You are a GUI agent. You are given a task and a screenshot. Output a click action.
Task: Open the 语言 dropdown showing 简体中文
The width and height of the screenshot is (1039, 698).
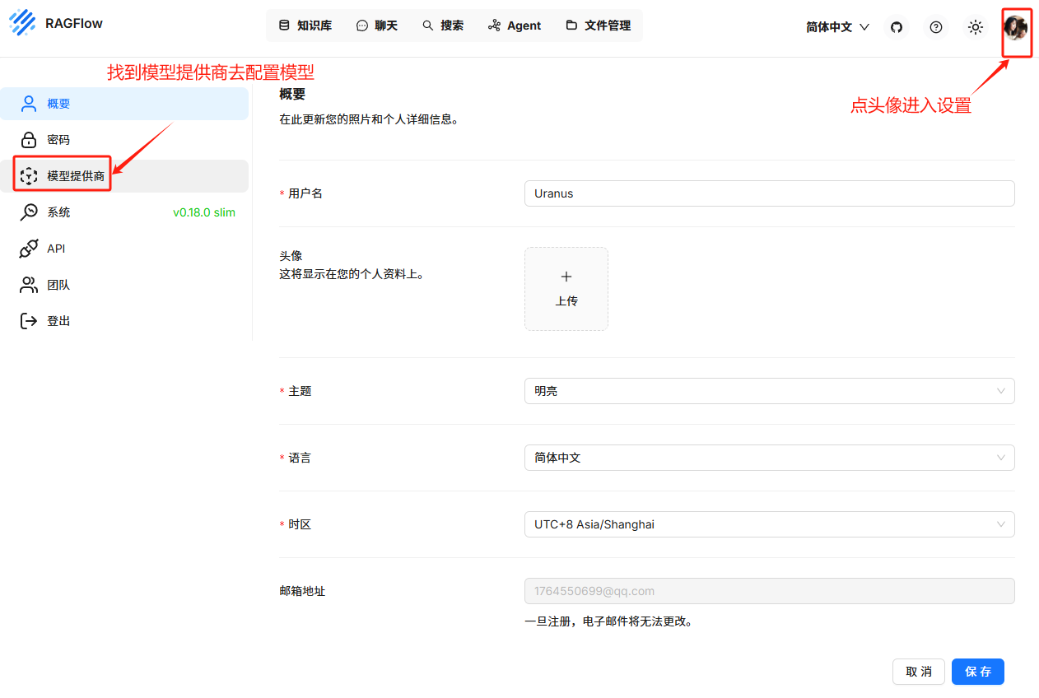tap(770, 458)
